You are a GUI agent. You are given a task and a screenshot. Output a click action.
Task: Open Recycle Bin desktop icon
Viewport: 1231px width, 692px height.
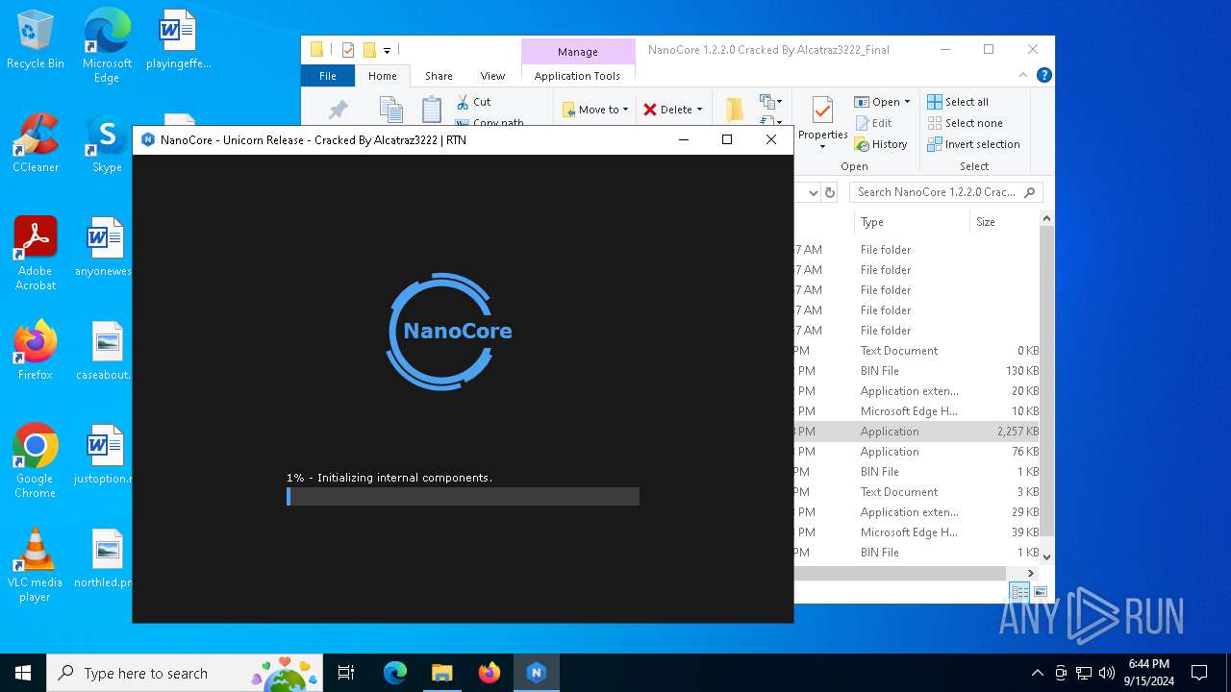coord(36,40)
